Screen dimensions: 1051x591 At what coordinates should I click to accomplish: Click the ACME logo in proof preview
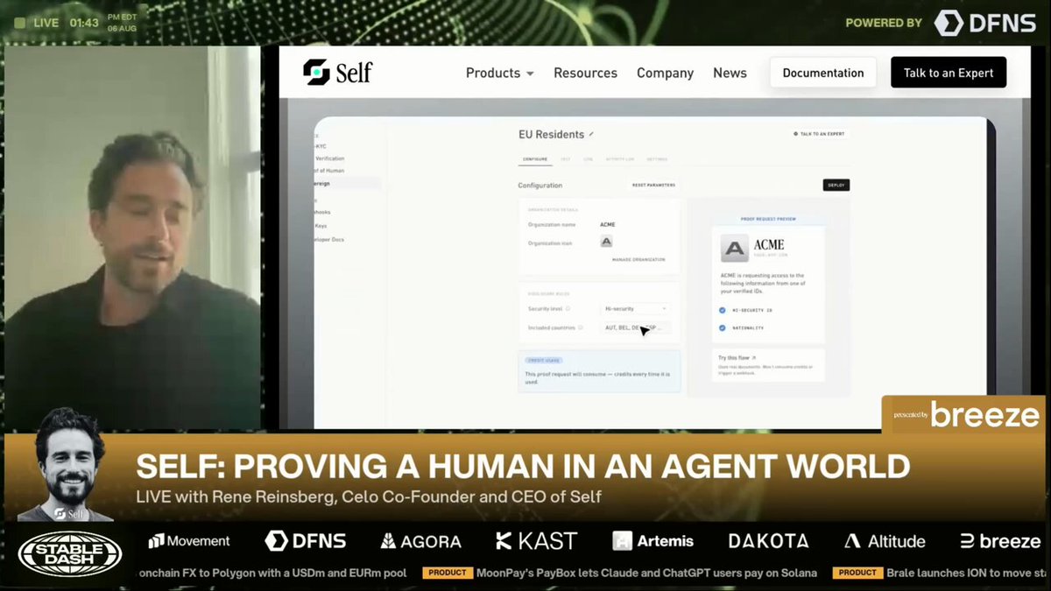pos(735,248)
